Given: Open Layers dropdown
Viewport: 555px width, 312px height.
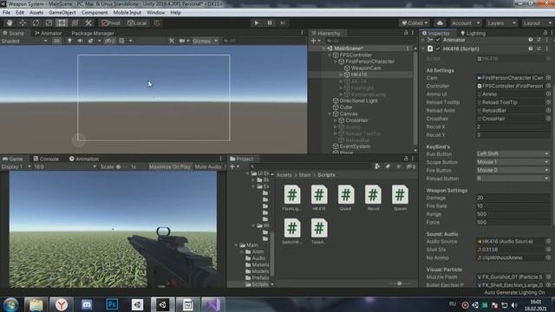Looking at the screenshot, I should pyautogui.click(x=501, y=23).
